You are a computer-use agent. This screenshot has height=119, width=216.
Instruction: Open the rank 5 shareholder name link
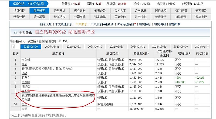click(26, 78)
